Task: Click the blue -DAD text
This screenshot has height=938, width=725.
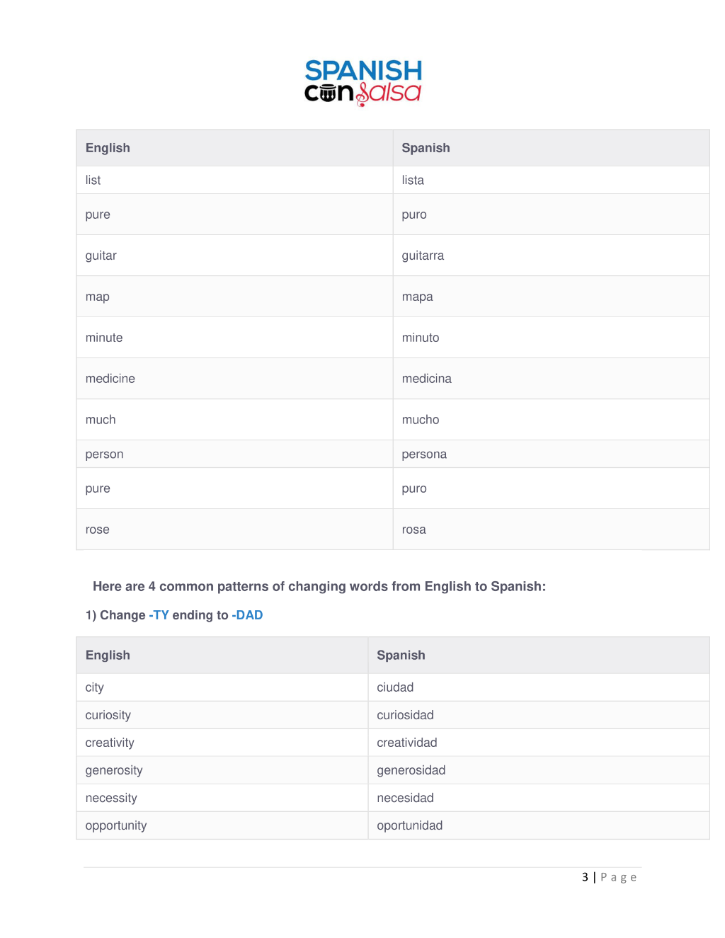Action: point(247,615)
